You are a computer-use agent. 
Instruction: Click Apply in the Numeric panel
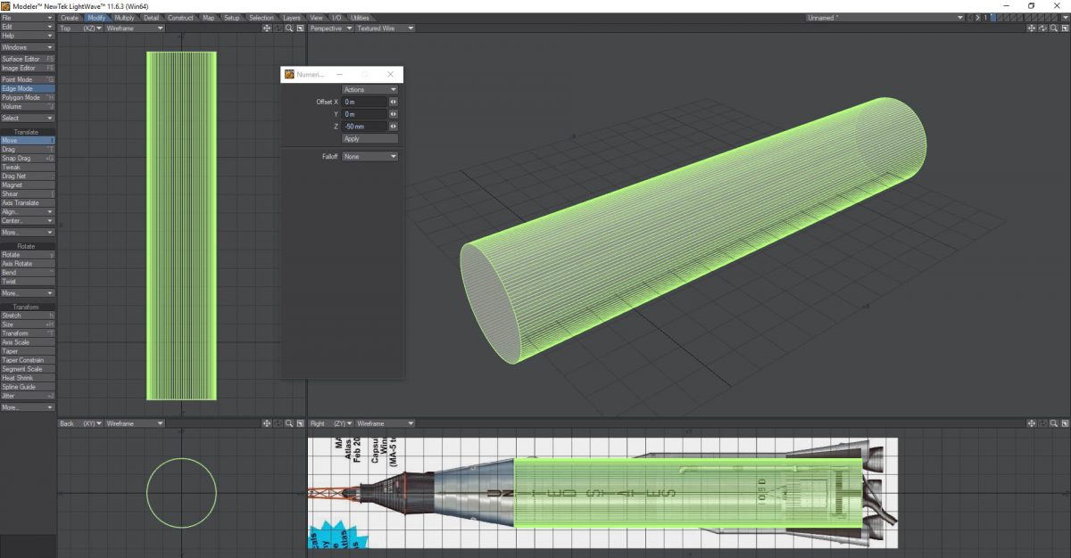(x=369, y=138)
